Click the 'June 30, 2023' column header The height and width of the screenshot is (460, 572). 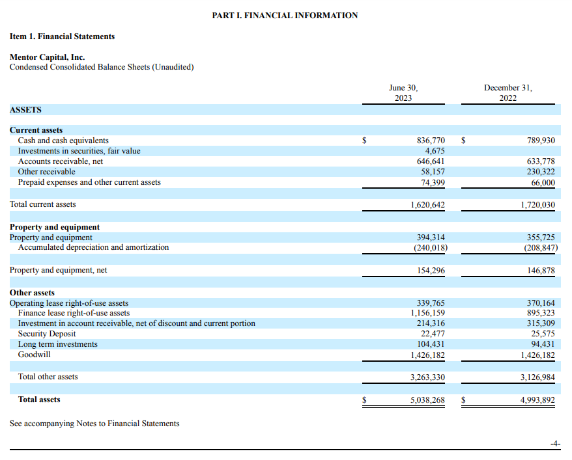[x=403, y=93]
